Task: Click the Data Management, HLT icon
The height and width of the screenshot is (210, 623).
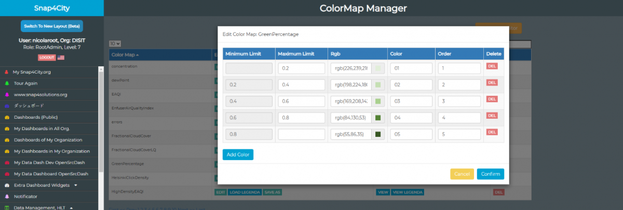Action: point(7,207)
